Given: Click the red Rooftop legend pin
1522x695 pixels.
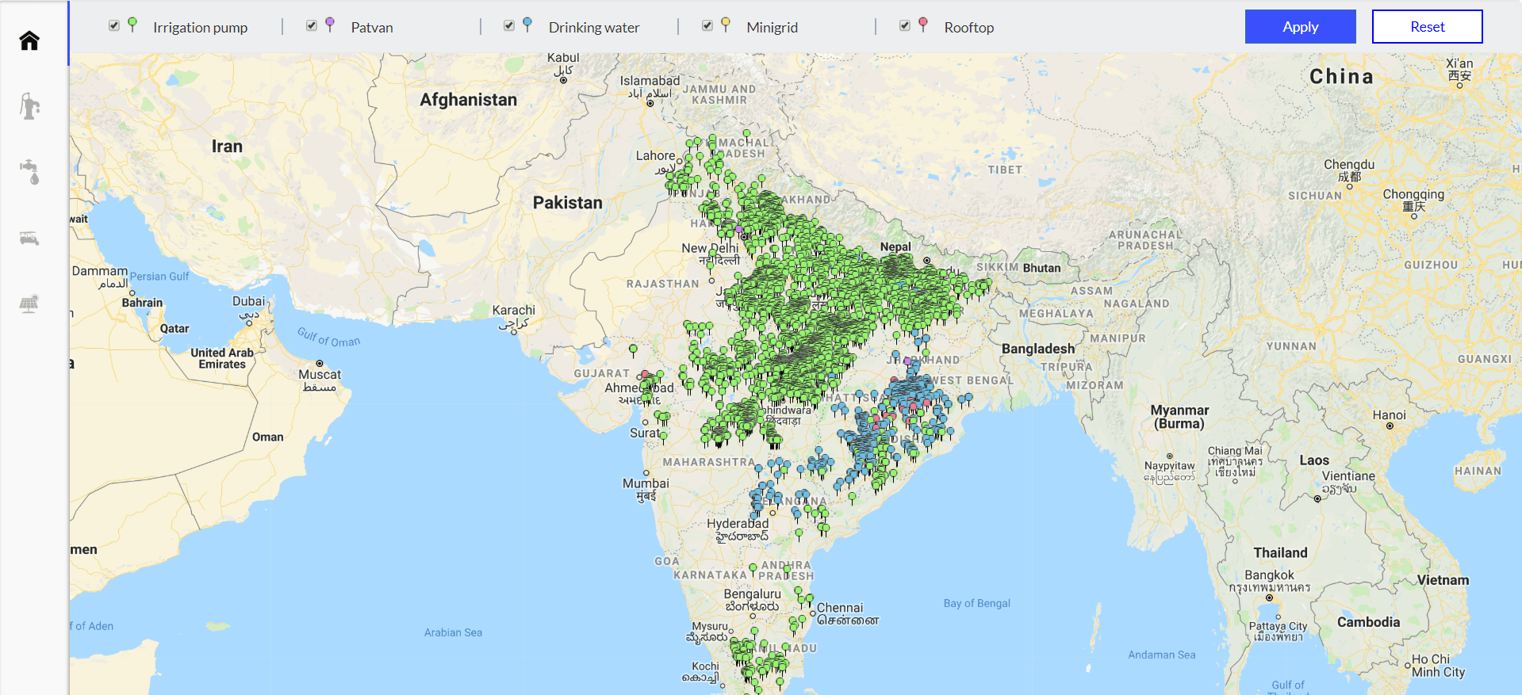Looking at the screenshot, I should point(923,25).
